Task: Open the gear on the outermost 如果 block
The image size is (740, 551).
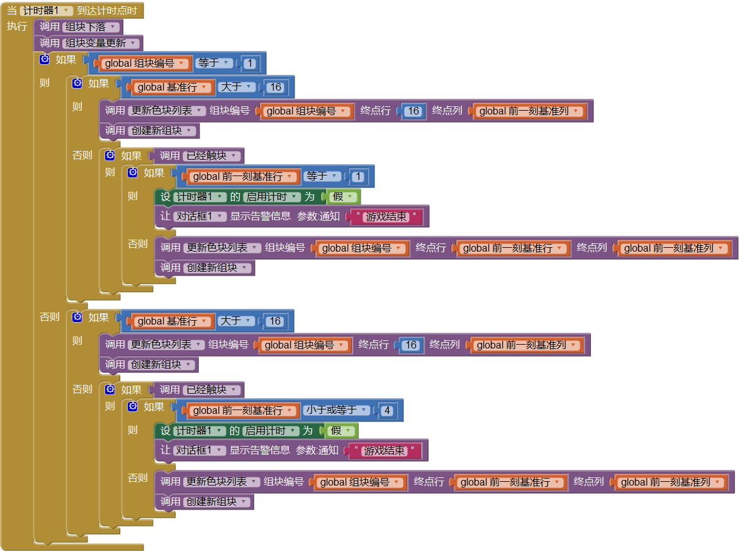Action: [44, 60]
